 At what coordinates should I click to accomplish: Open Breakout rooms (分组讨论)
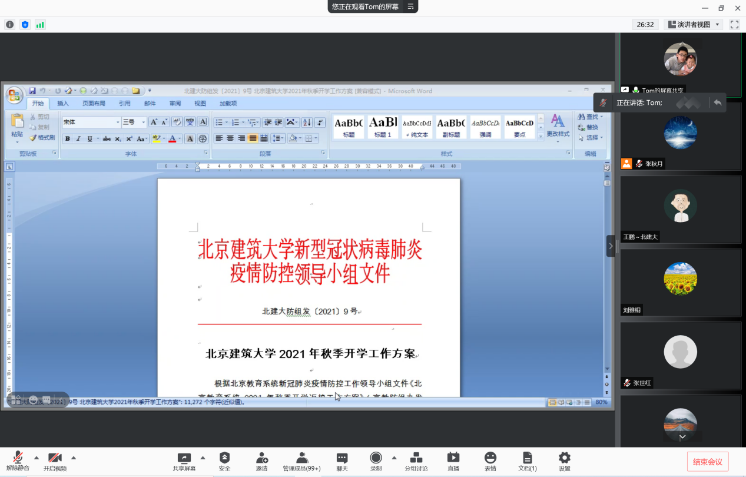tap(416, 461)
